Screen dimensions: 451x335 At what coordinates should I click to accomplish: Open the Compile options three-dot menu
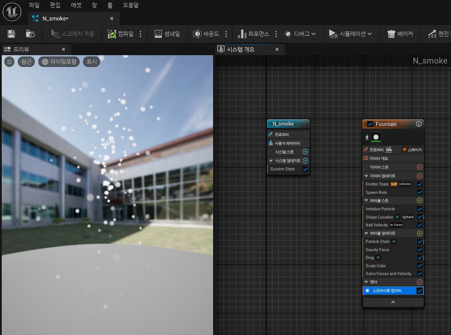click(x=140, y=34)
